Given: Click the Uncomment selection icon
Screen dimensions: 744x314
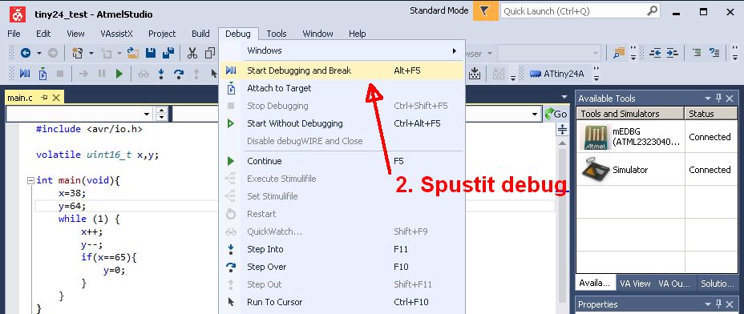Looking at the screenshot, I should click(714, 53).
